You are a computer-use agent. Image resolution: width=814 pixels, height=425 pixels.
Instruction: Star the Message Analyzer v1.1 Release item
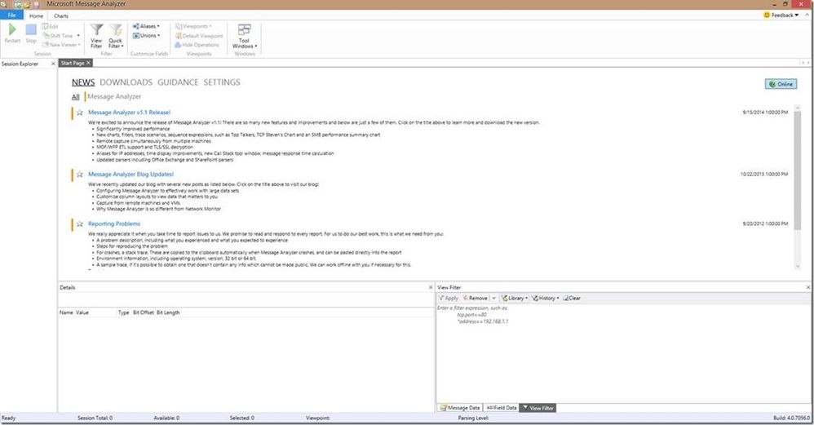coord(79,112)
